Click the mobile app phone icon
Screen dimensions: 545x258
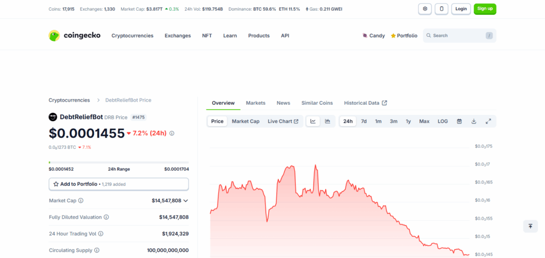[x=441, y=9]
